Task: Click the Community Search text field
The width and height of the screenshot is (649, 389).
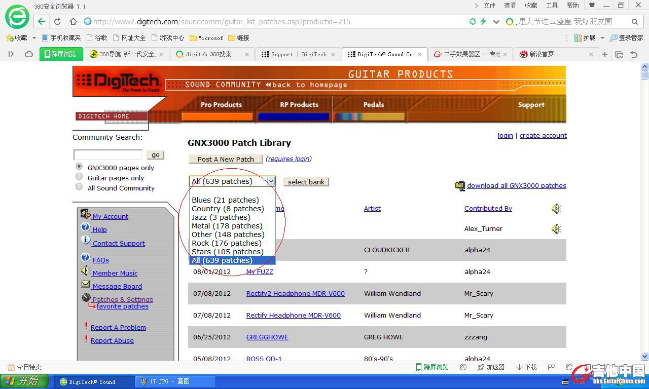Action: point(108,155)
